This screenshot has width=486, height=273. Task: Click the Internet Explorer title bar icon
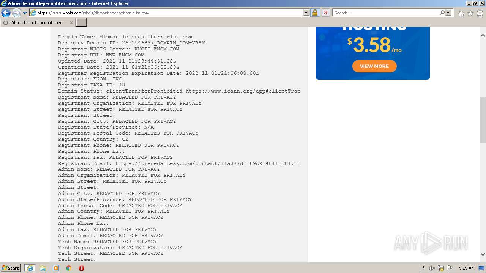tap(4, 3)
